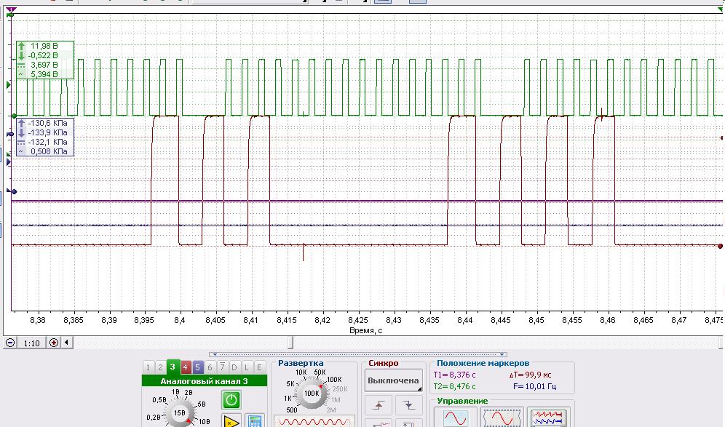725x427 pixels.
Task: Adjust the 100K sweep rate knob
Action: [x=311, y=393]
